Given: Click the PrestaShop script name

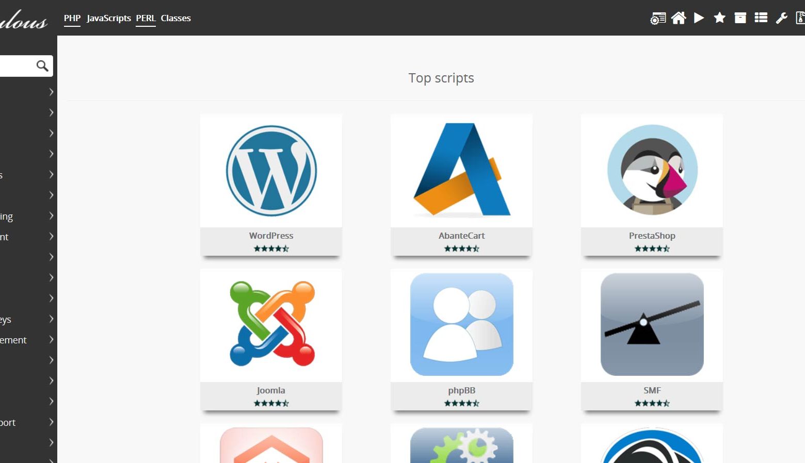Looking at the screenshot, I should (x=652, y=236).
